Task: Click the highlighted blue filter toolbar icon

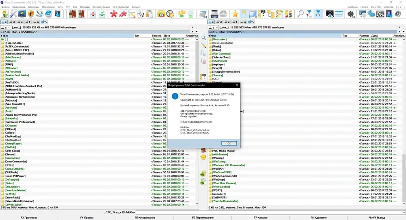Action: pos(318,14)
